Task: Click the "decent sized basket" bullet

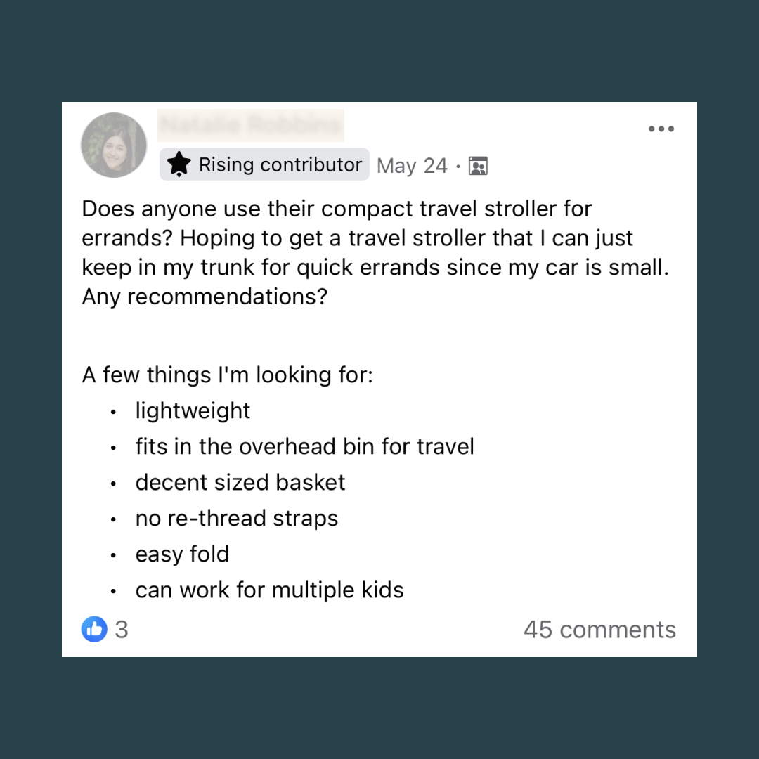Action: 240,482
